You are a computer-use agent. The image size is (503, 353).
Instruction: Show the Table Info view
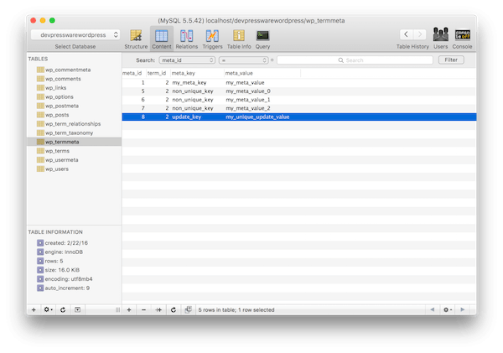click(239, 39)
